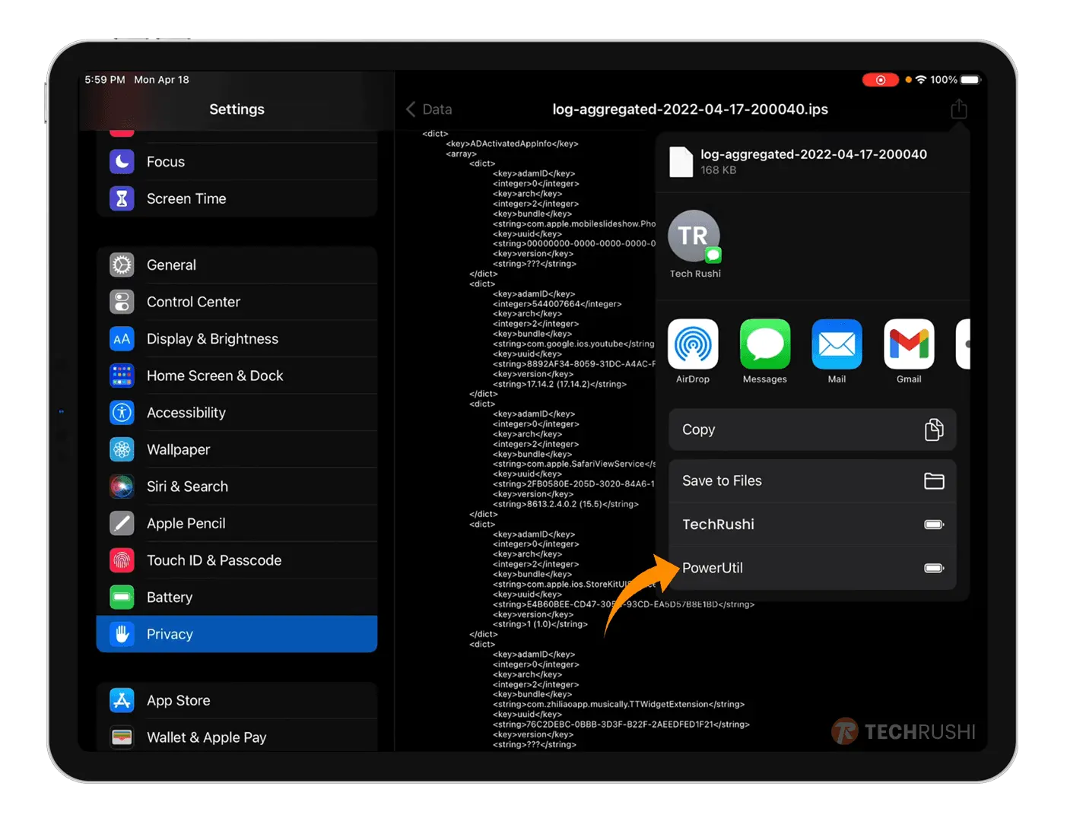Tap the share icon in top right
Viewport: 1067px width, 821px height.
(x=958, y=109)
